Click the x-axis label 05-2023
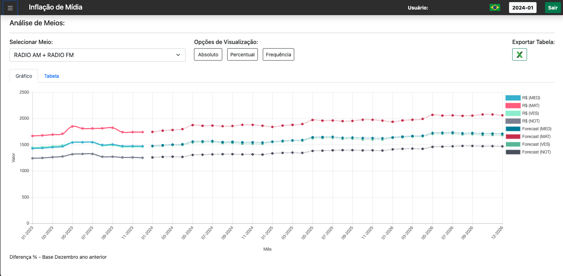The height and width of the screenshot is (276, 563). (x=67, y=233)
